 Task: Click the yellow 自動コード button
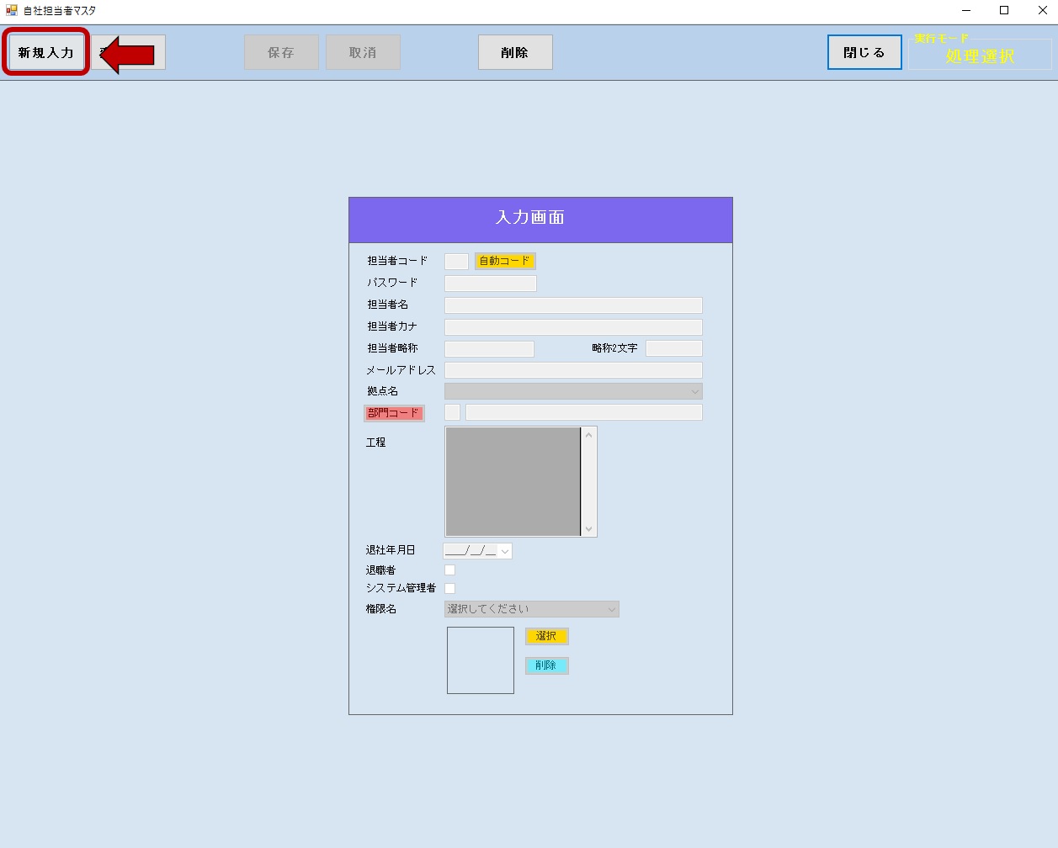(505, 262)
